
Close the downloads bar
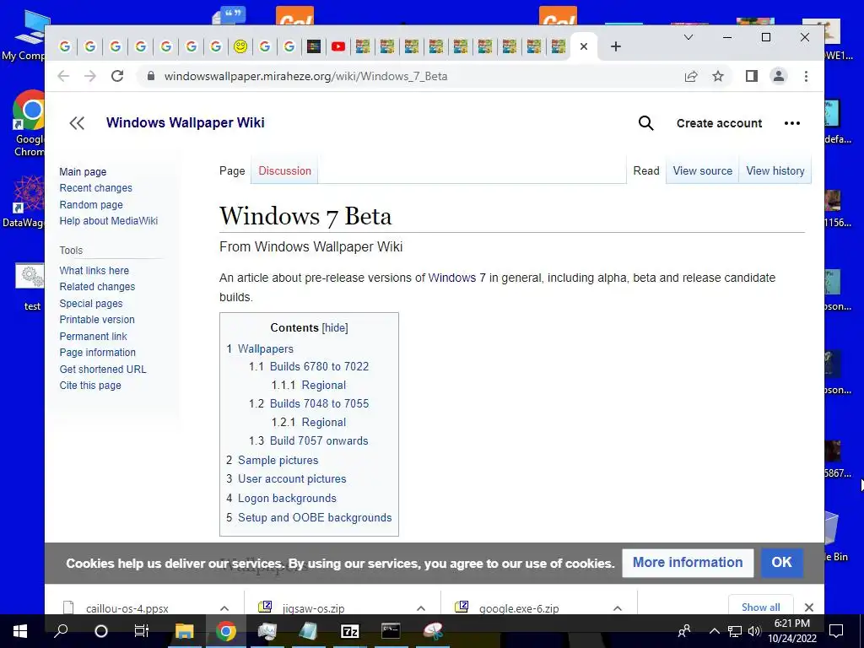click(x=808, y=607)
